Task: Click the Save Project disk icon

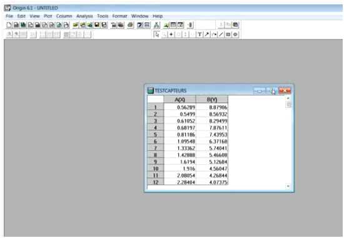Action: [x=97, y=25]
